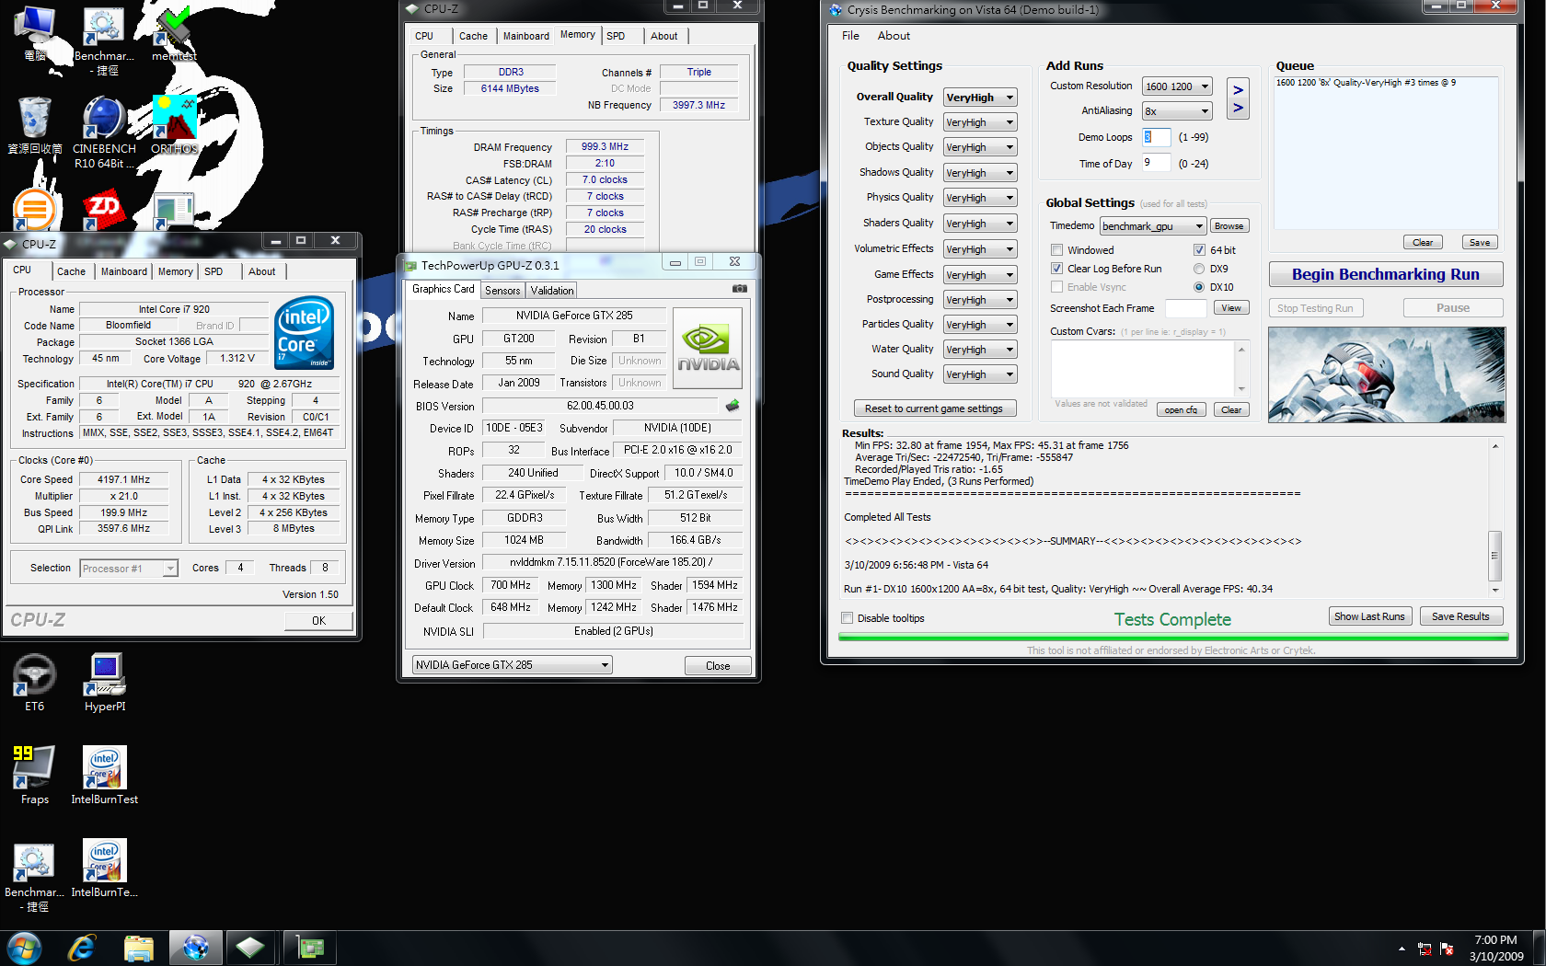1546x966 pixels.
Task: Click the Demo Loops input field
Action: [1156, 137]
